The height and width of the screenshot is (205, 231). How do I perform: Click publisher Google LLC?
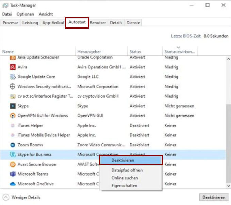tap(88, 77)
